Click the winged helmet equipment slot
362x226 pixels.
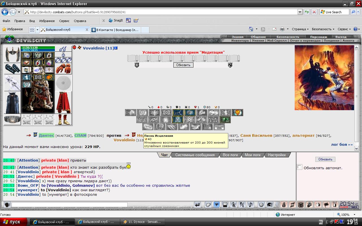[x=12, y=54]
